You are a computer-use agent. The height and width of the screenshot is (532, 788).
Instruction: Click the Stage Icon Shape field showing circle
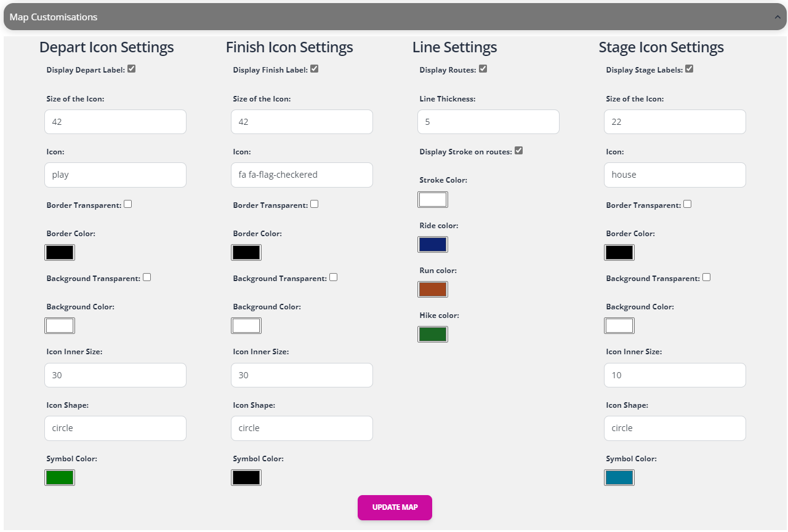coord(675,428)
